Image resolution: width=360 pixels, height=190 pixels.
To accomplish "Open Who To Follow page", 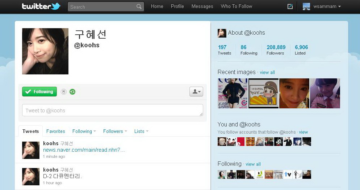I will (236, 7).
